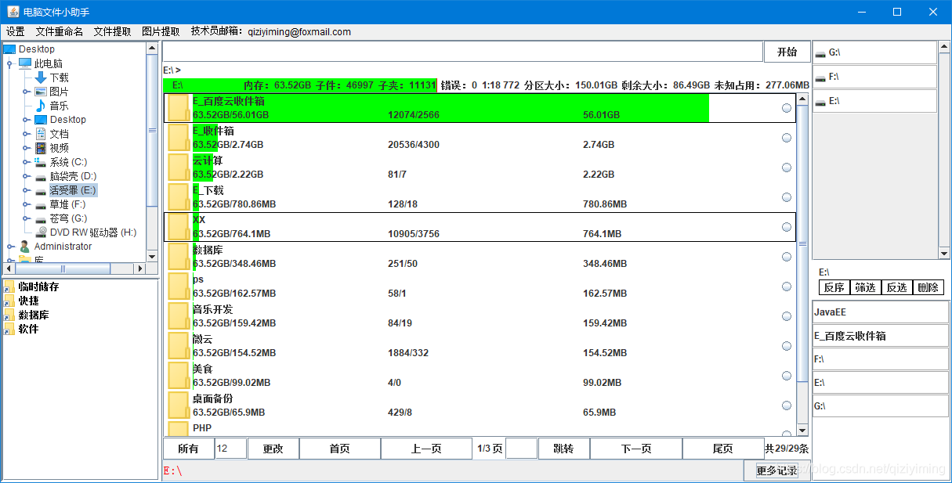Open the 美食 folder icon
Screen dimensions: 952x483
tap(179, 376)
